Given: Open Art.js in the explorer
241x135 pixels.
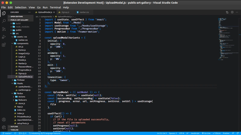Looking at the screenshot, I should pos(20,47).
